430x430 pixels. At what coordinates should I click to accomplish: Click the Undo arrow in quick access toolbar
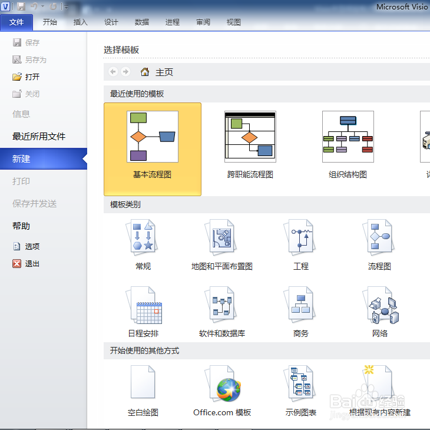point(34,6)
